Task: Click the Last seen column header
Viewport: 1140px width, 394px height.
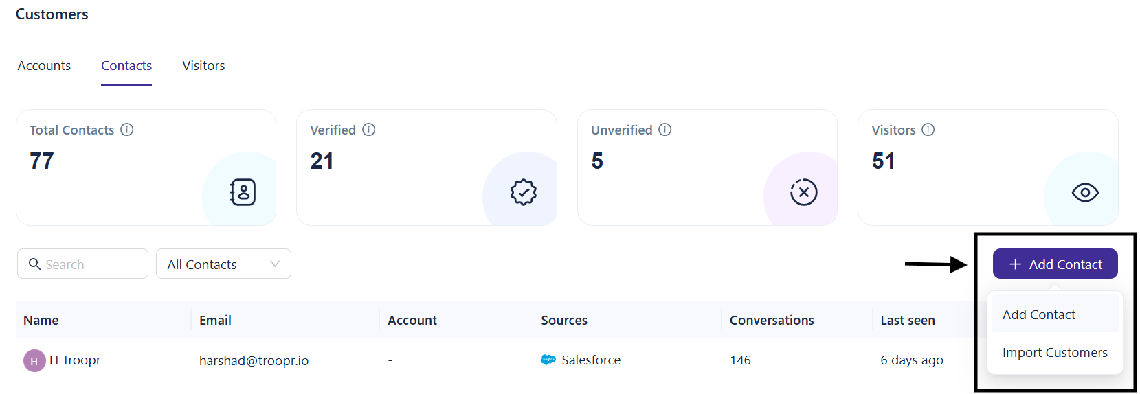Action: 908,321
